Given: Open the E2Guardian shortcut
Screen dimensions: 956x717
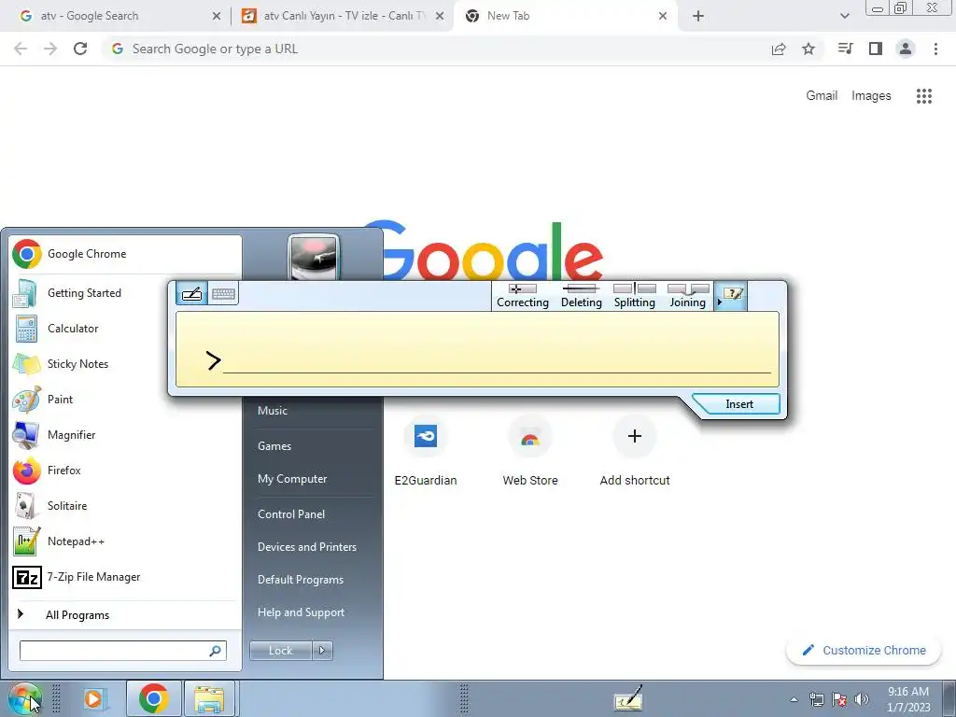Looking at the screenshot, I should pos(426,453).
